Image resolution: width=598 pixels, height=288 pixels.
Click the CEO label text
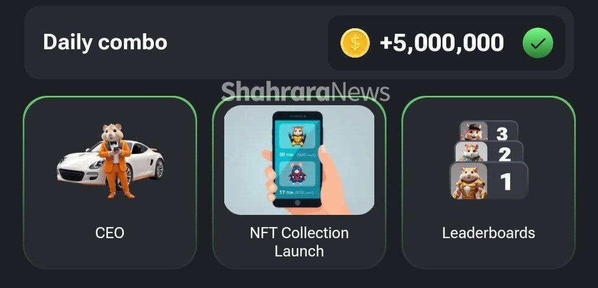pos(110,233)
